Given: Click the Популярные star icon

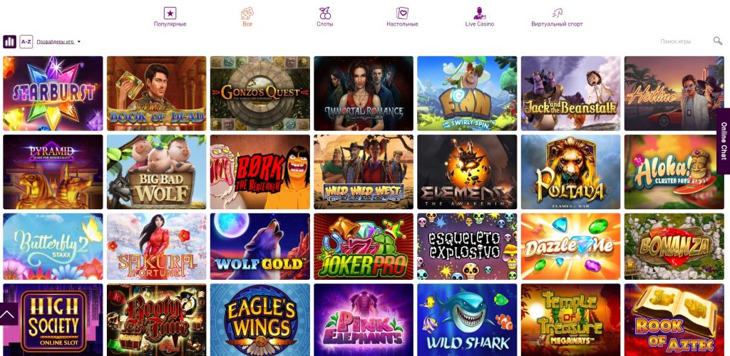Looking at the screenshot, I should [x=170, y=13].
